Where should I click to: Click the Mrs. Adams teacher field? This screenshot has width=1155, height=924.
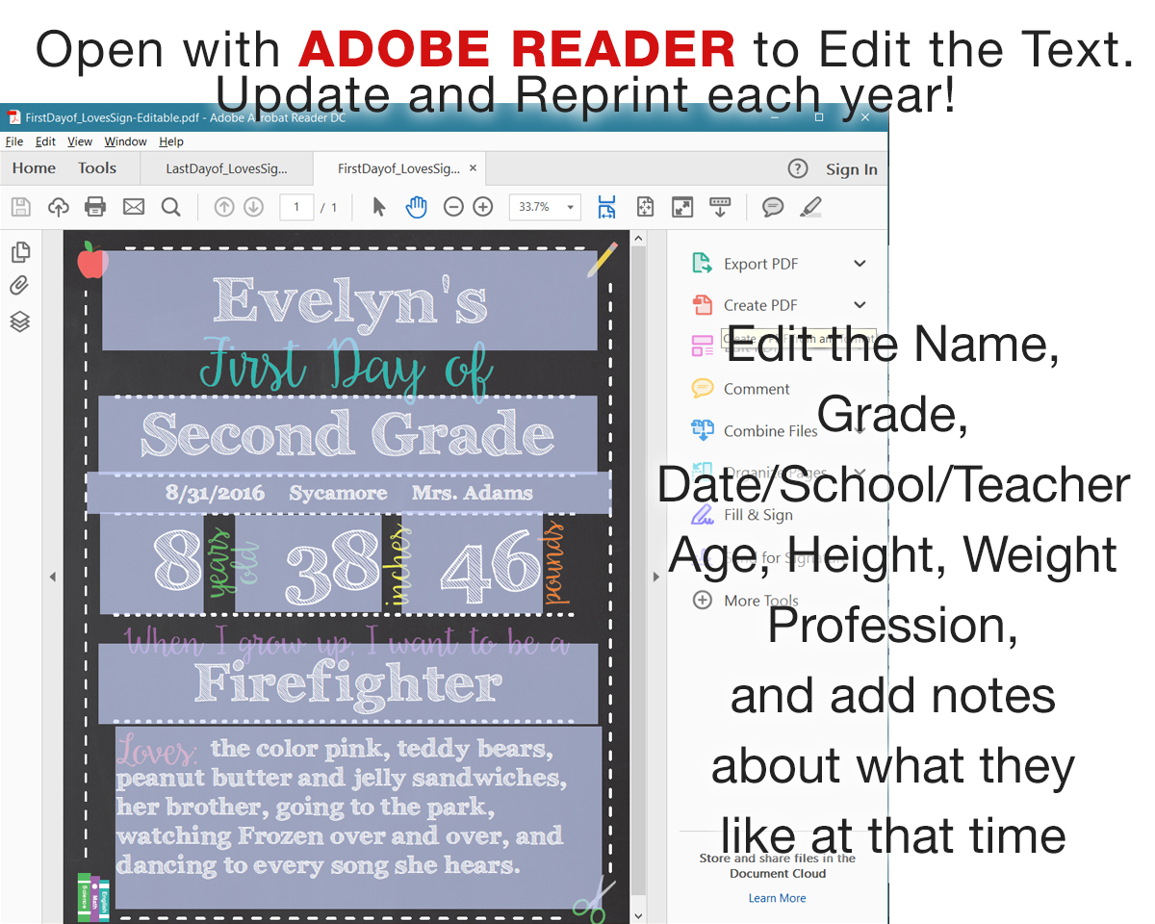(x=472, y=493)
